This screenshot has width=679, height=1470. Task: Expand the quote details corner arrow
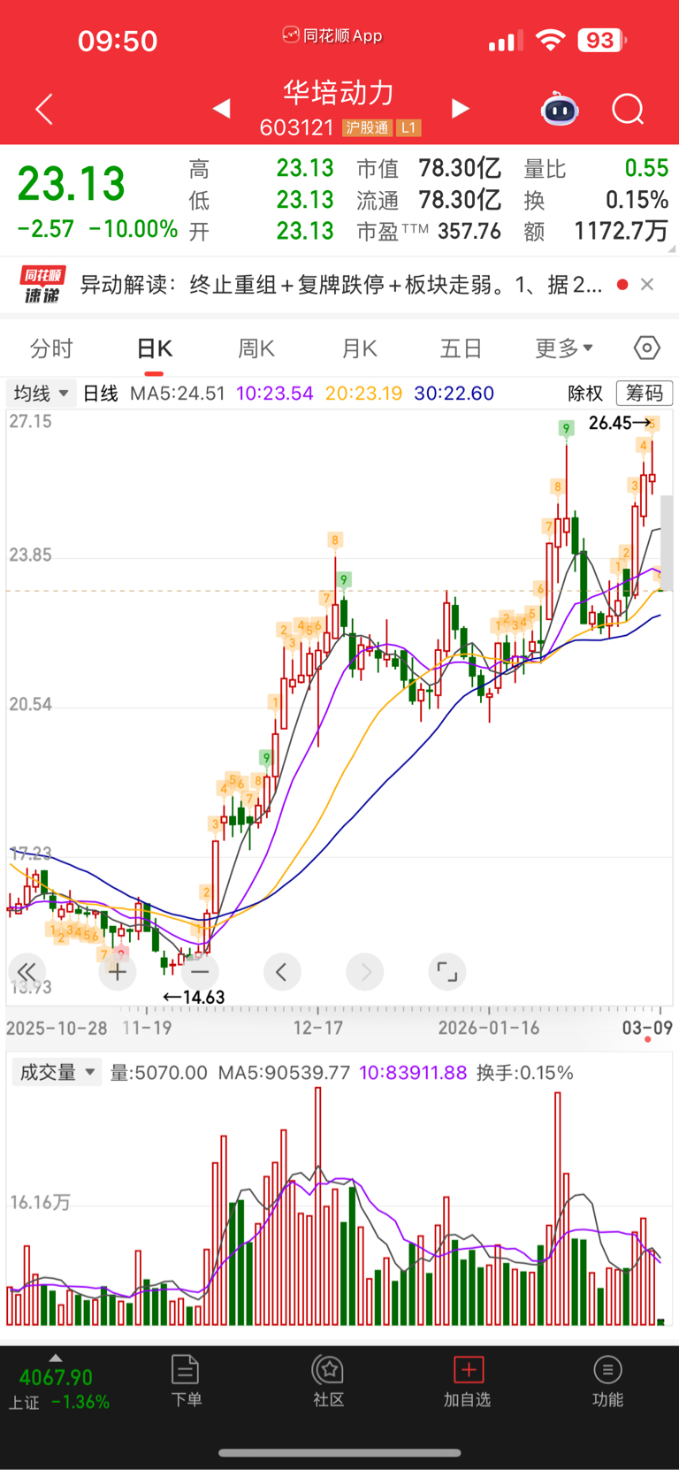tap(673, 249)
